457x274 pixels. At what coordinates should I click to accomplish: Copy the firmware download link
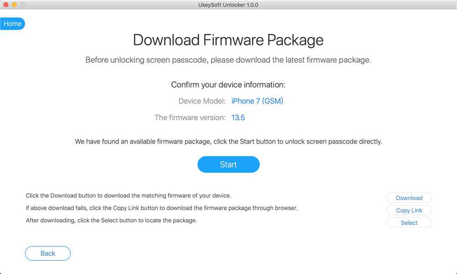409,210
